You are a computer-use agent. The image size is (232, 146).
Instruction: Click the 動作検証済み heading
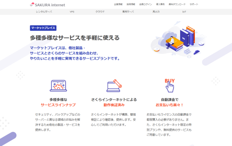(114, 105)
